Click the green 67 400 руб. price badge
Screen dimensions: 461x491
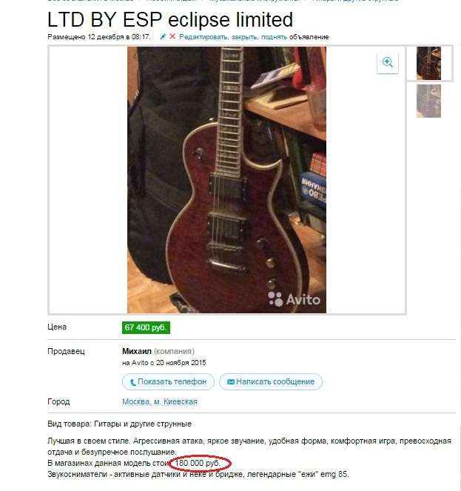pos(146,327)
